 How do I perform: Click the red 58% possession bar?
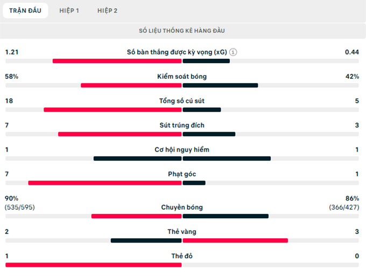coord(131,85)
